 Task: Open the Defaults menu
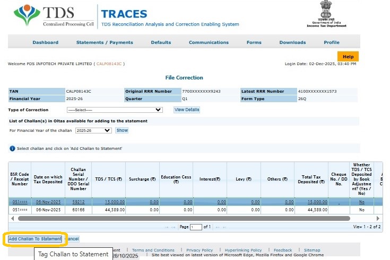[161, 42]
